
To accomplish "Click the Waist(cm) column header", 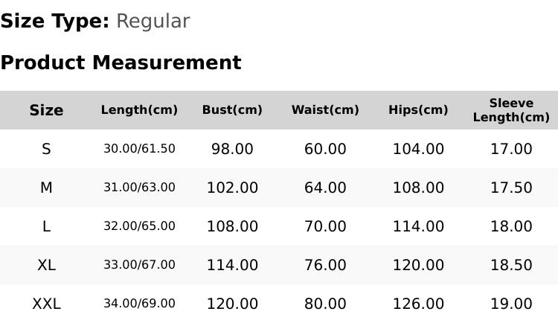I will [325, 110].
